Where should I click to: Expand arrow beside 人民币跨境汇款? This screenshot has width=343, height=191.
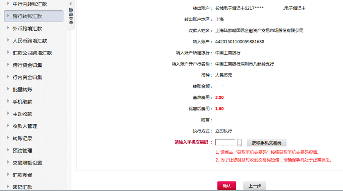coord(8,40)
